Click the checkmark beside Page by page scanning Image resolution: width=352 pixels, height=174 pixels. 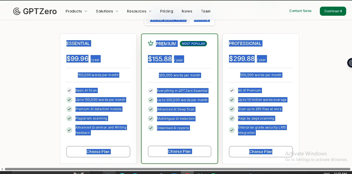click(x=232, y=118)
